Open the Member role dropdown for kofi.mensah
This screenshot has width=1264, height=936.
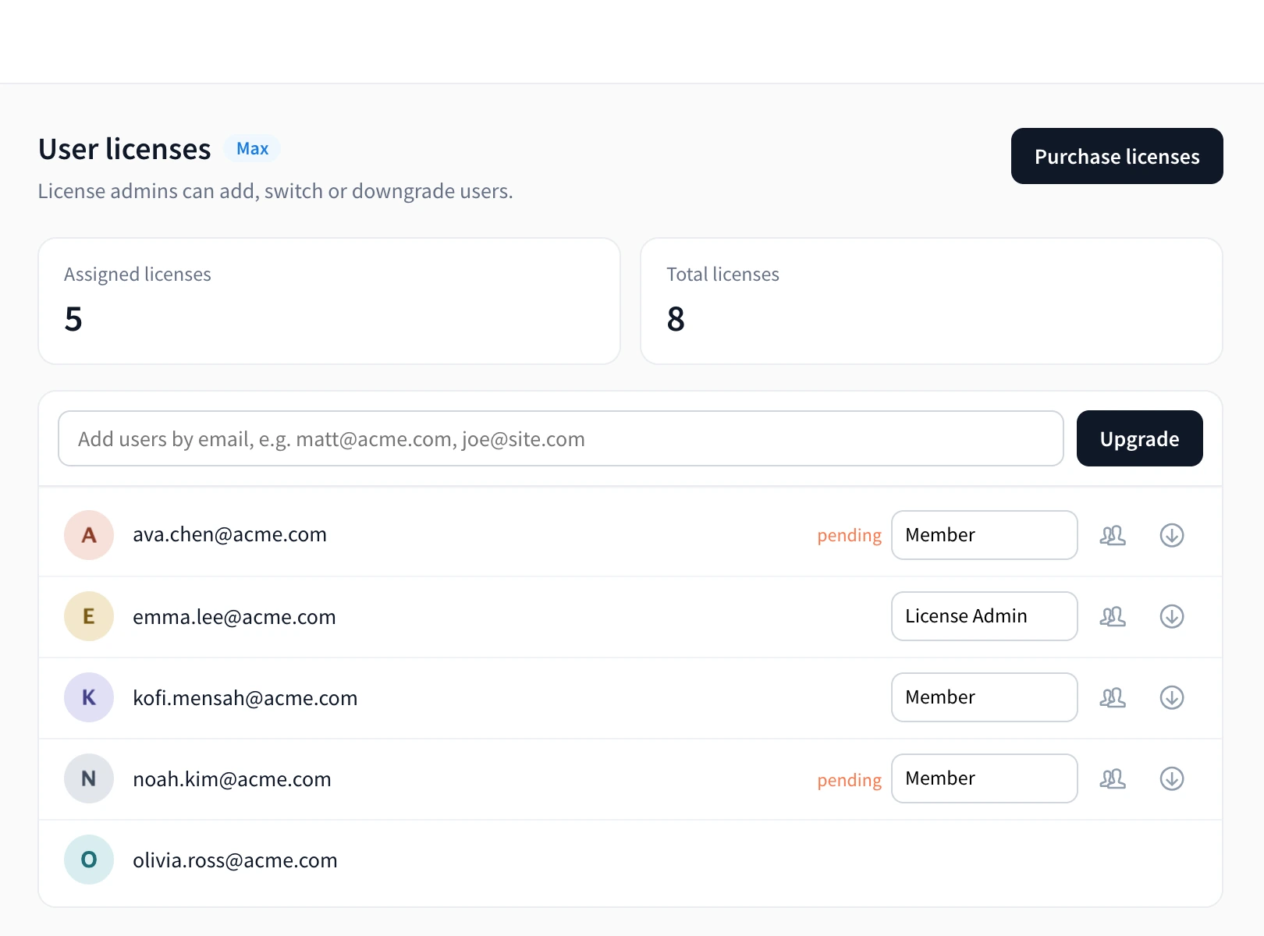(985, 697)
